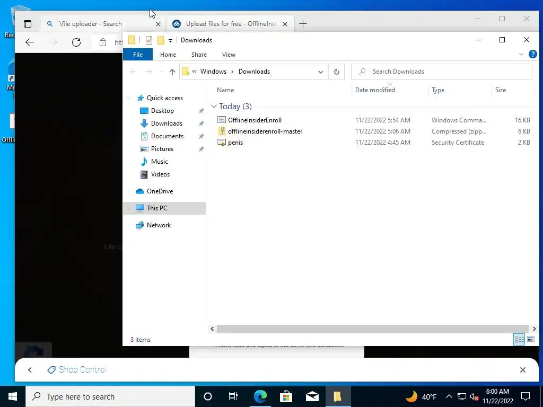Image resolution: width=543 pixels, height=407 pixels.
Task: Open Network in the navigation pane
Action: pos(159,225)
